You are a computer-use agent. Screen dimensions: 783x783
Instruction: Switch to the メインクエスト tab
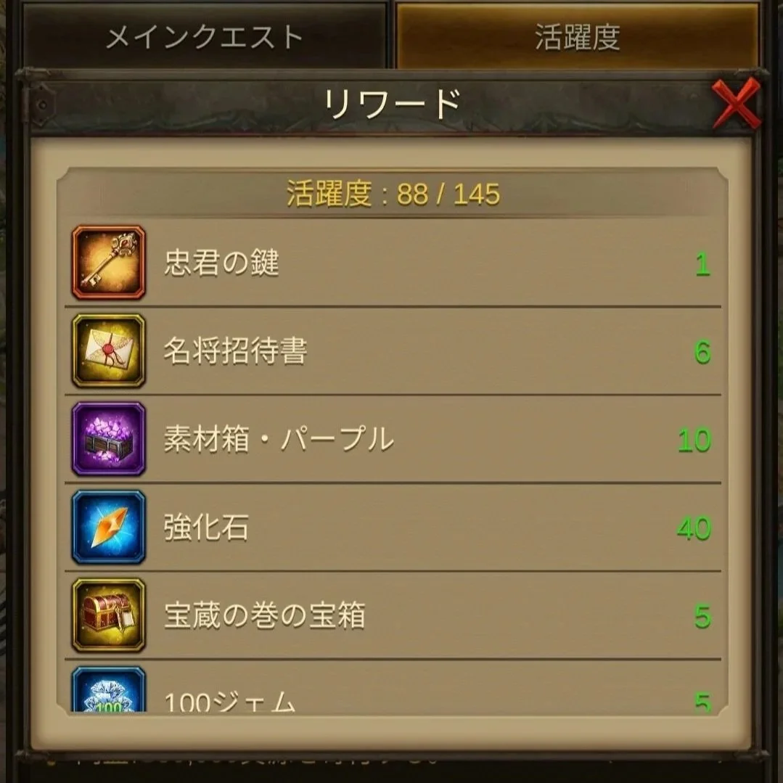click(205, 36)
